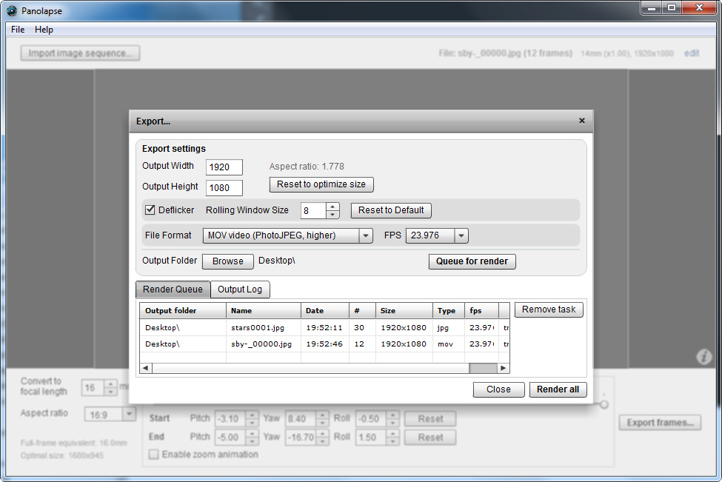Click the Output Width input field
Image resolution: width=722 pixels, height=482 pixels.
pos(224,167)
